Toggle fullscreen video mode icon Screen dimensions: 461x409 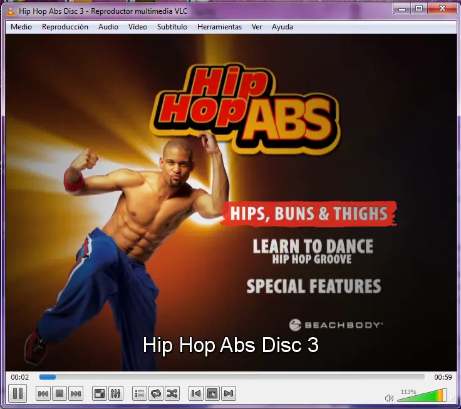(100, 393)
